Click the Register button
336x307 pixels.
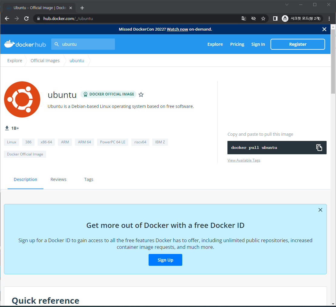tap(298, 44)
